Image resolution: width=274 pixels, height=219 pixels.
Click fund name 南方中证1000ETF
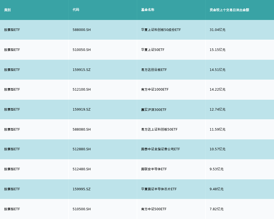coord(155,90)
